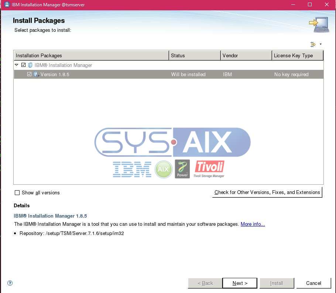336x293 pixels.
Task: Click the expand/collapse all toolbar icon
Action: [313, 44]
